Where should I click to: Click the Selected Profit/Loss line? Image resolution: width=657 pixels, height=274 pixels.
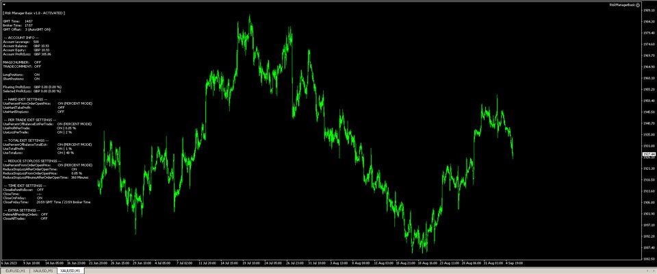[x=32, y=91]
